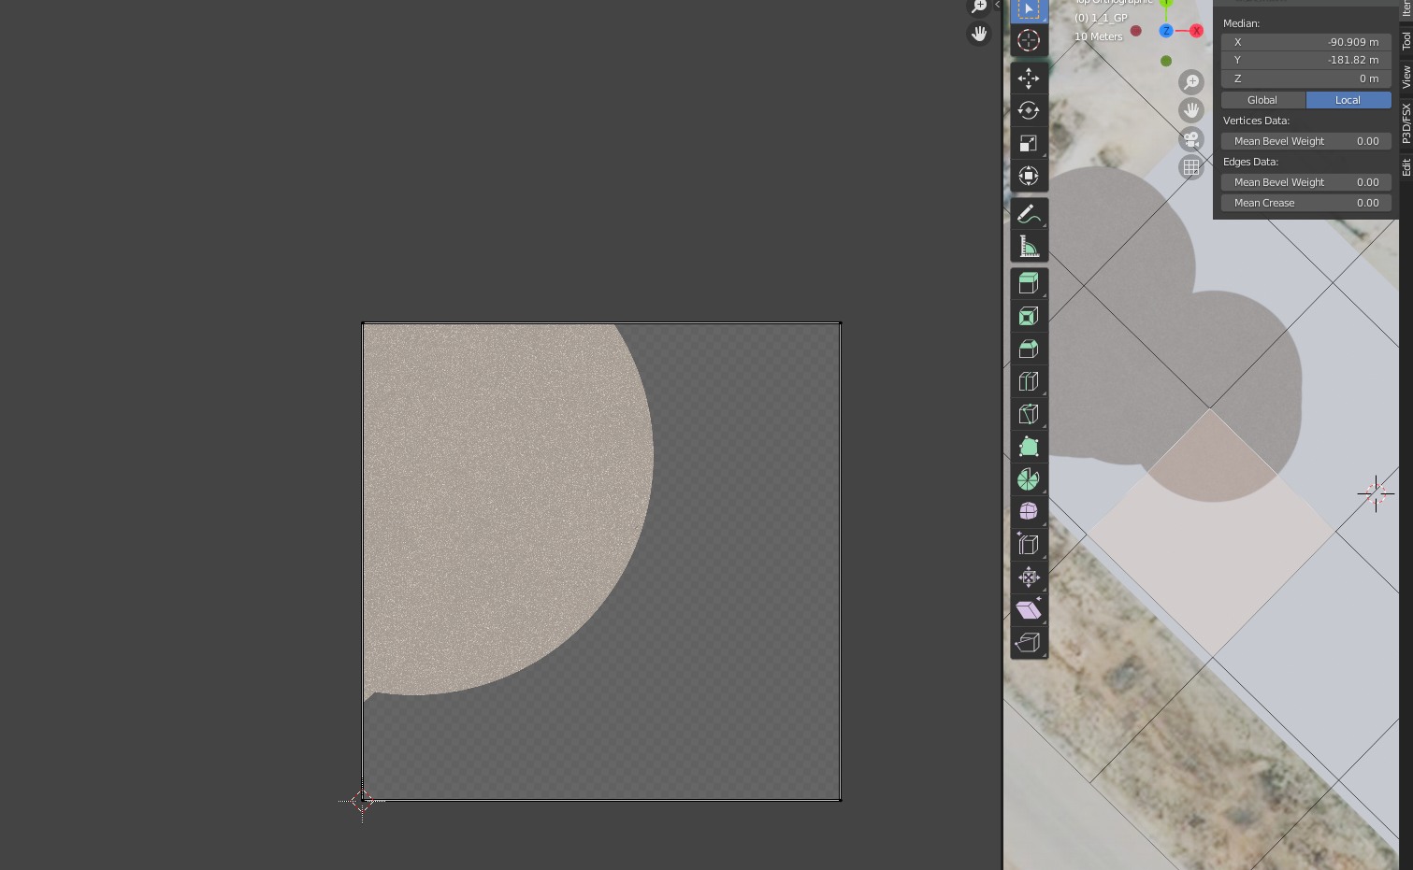Screen dimensions: 1413x870
Task: Adjust the Mean Crease slider
Action: click(1305, 203)
